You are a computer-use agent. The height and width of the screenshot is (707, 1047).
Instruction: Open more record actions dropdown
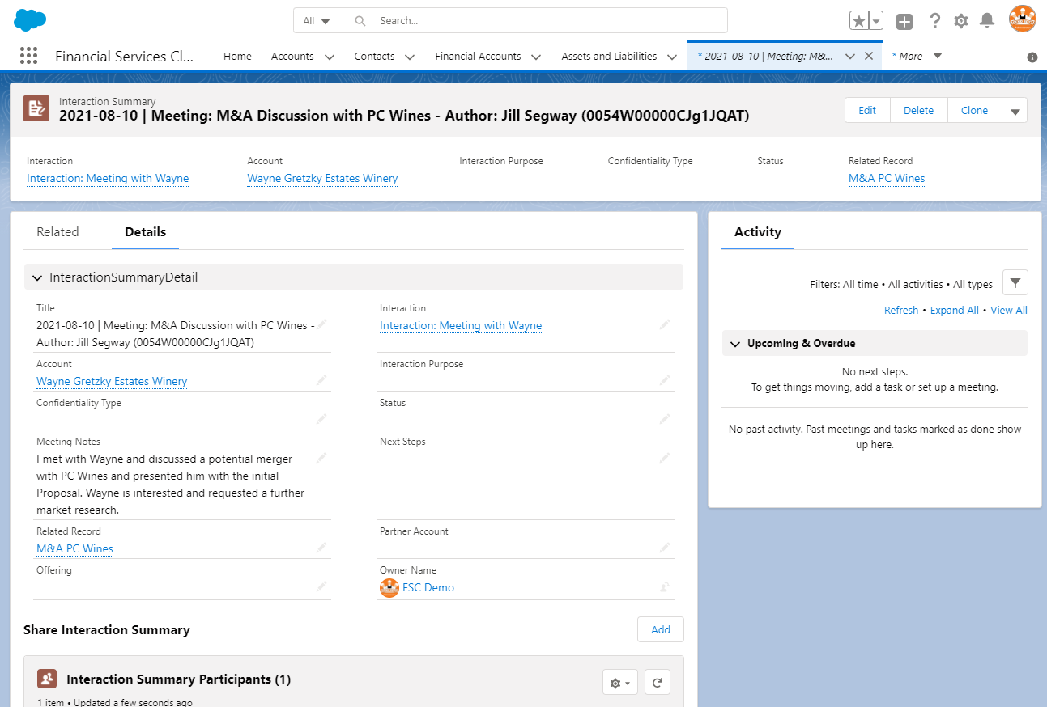click(x=1015, y=111)
